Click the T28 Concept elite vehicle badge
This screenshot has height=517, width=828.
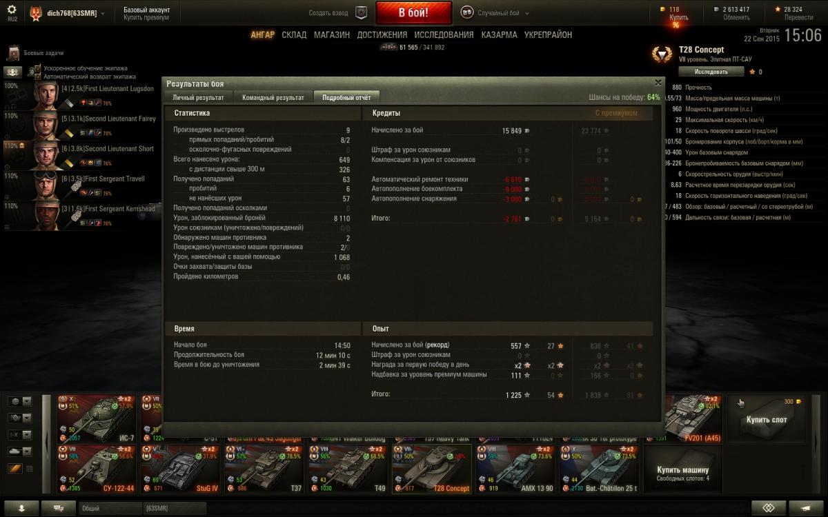tap(663, 54)
